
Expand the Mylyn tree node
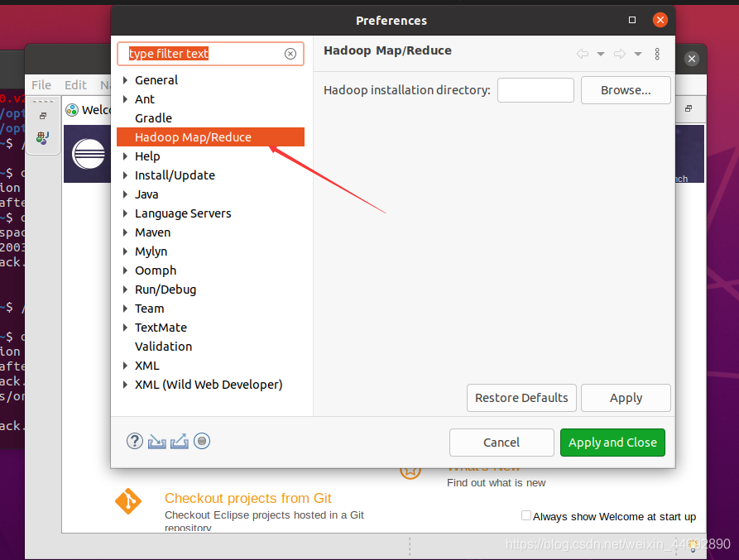tap(125, 251)
